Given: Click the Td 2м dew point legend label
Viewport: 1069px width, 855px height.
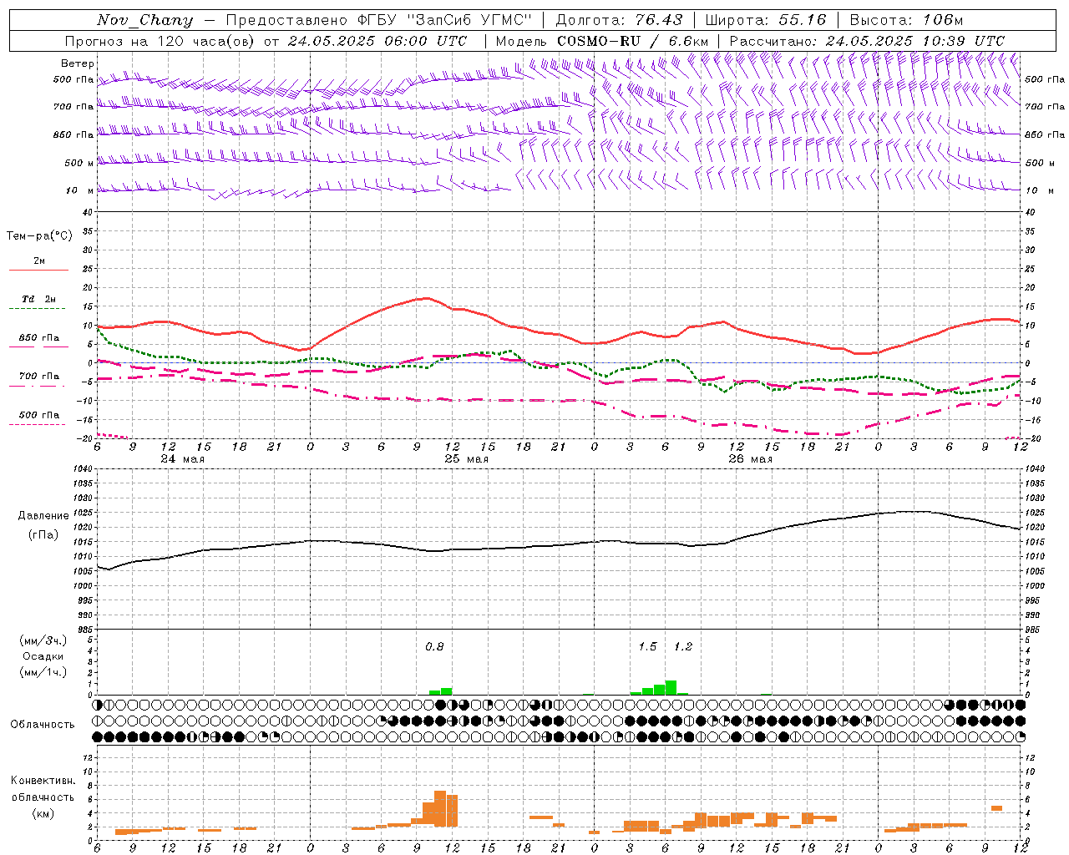Looking at the screenshot, I should tap(39, 299).
